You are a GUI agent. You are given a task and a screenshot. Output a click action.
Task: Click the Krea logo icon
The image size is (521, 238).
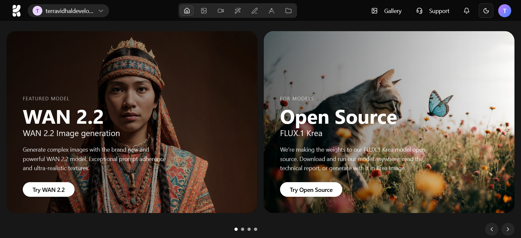[17, 11]
